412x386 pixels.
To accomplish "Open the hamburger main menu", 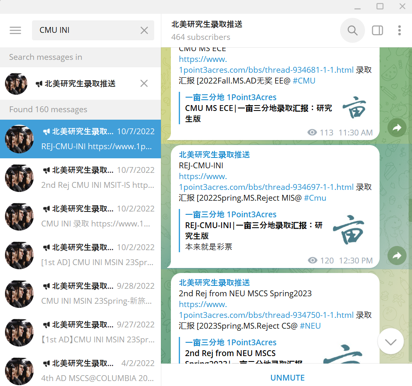I will tap(15, 30).
